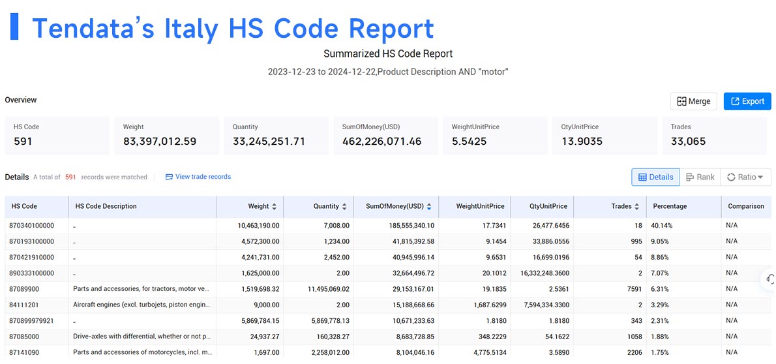Click the QtyUnitPrice column header
Viewport: 776px width, 364px height.
click(x=542, y=207)
